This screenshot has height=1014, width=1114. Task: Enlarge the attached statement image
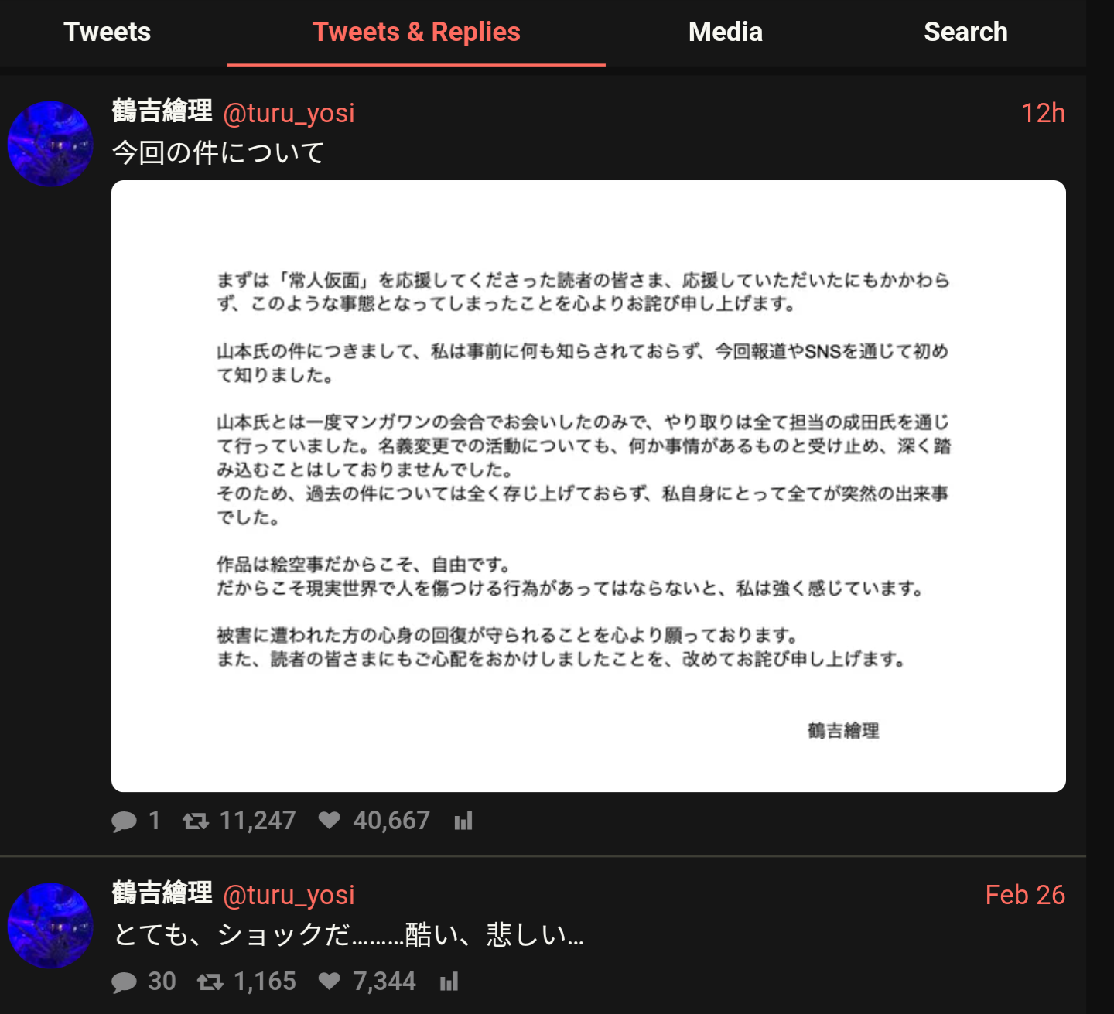tap(589, 486)
